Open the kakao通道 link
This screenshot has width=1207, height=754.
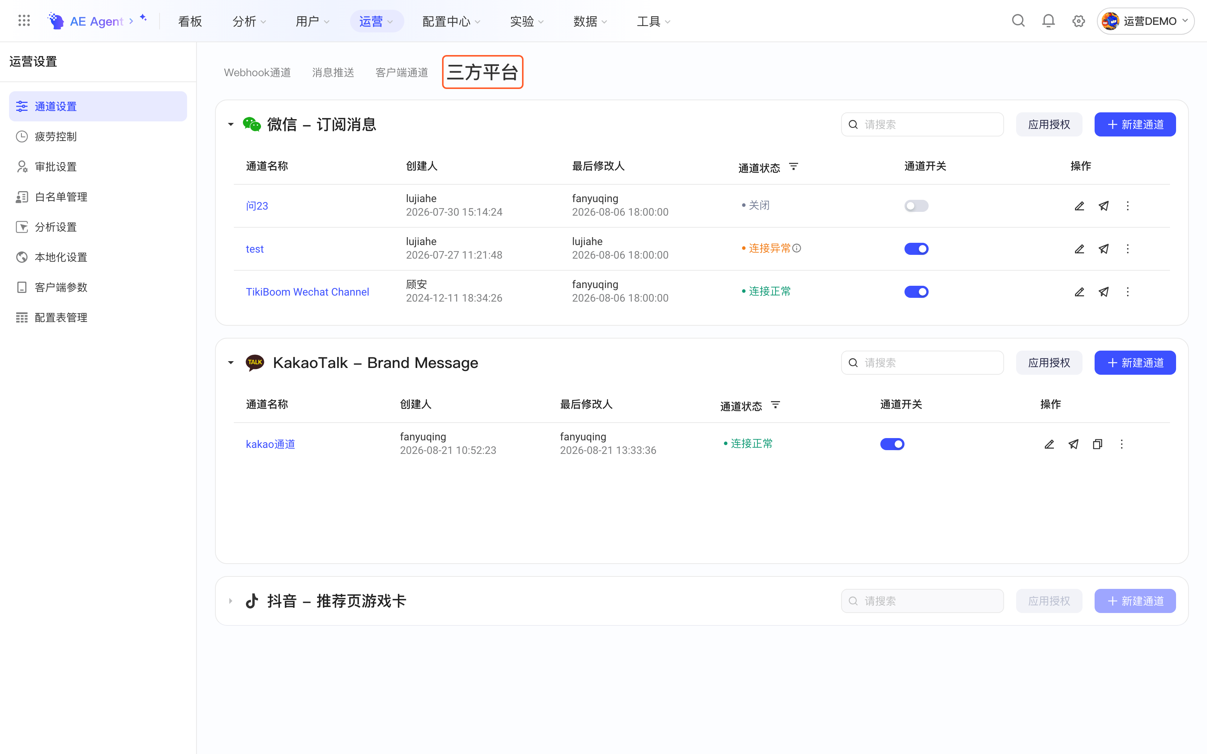(x=270, y=444)
